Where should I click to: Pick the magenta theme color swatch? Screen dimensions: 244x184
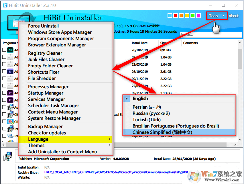pyautogui.click(x=198, y=15)
